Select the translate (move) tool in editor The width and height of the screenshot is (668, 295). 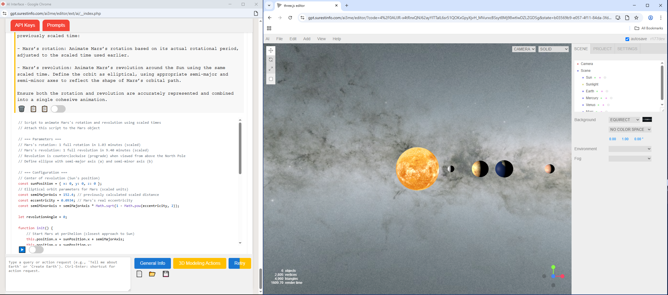(x=271, y=50)
